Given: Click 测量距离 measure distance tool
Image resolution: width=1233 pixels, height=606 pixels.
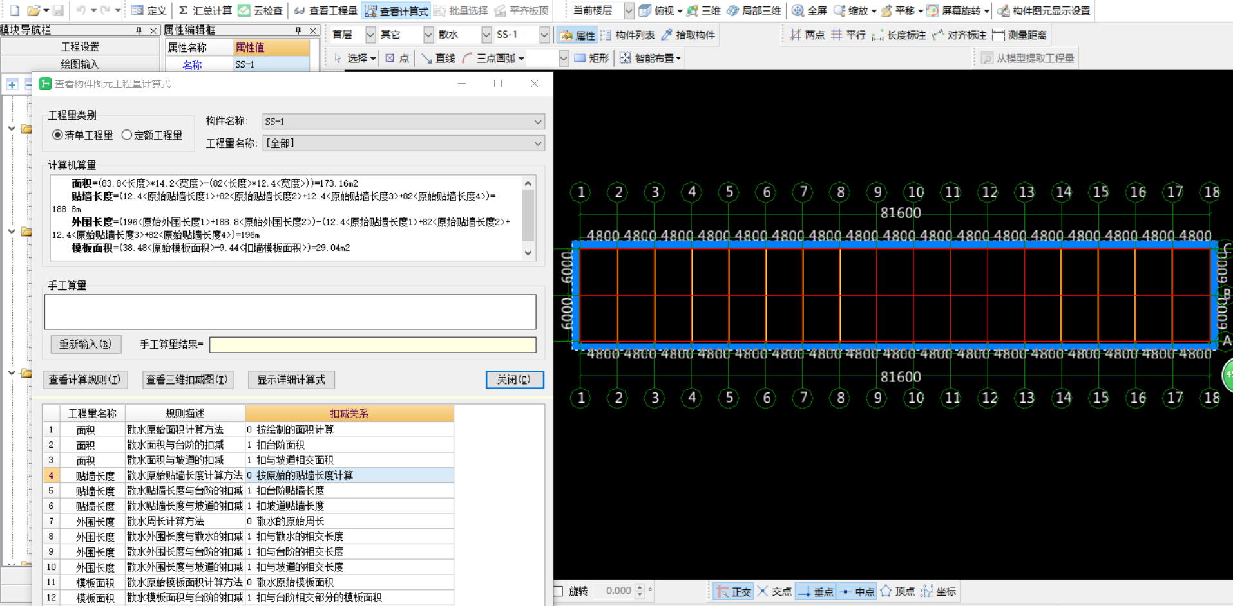Looking at the screenshot, I should click(1019, 35).
